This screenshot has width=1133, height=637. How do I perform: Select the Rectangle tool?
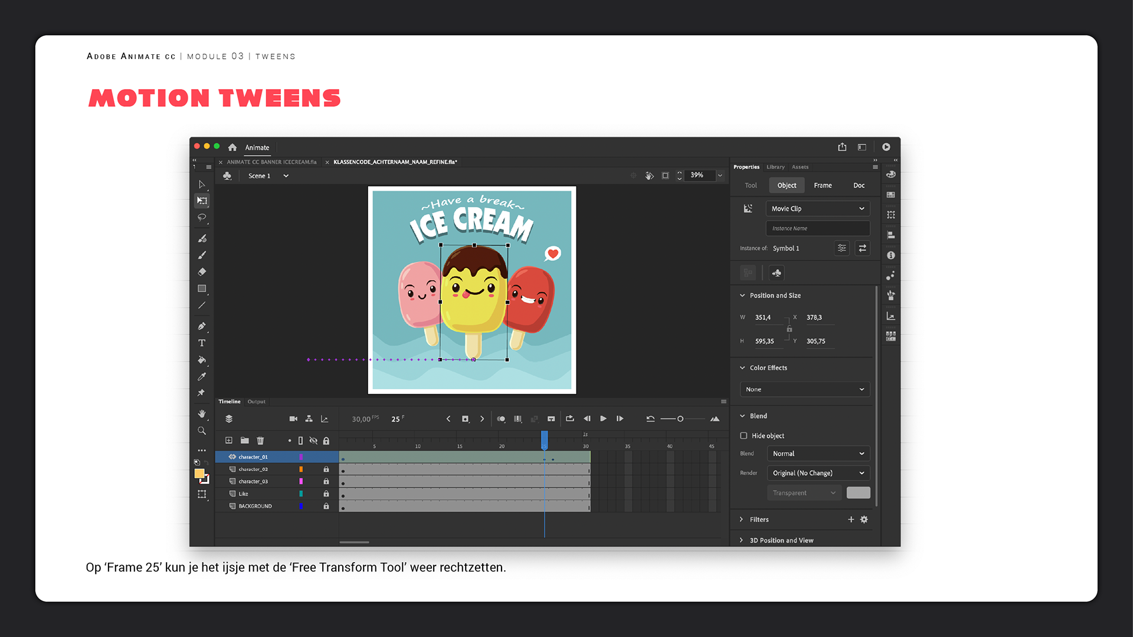coord(202,288)
